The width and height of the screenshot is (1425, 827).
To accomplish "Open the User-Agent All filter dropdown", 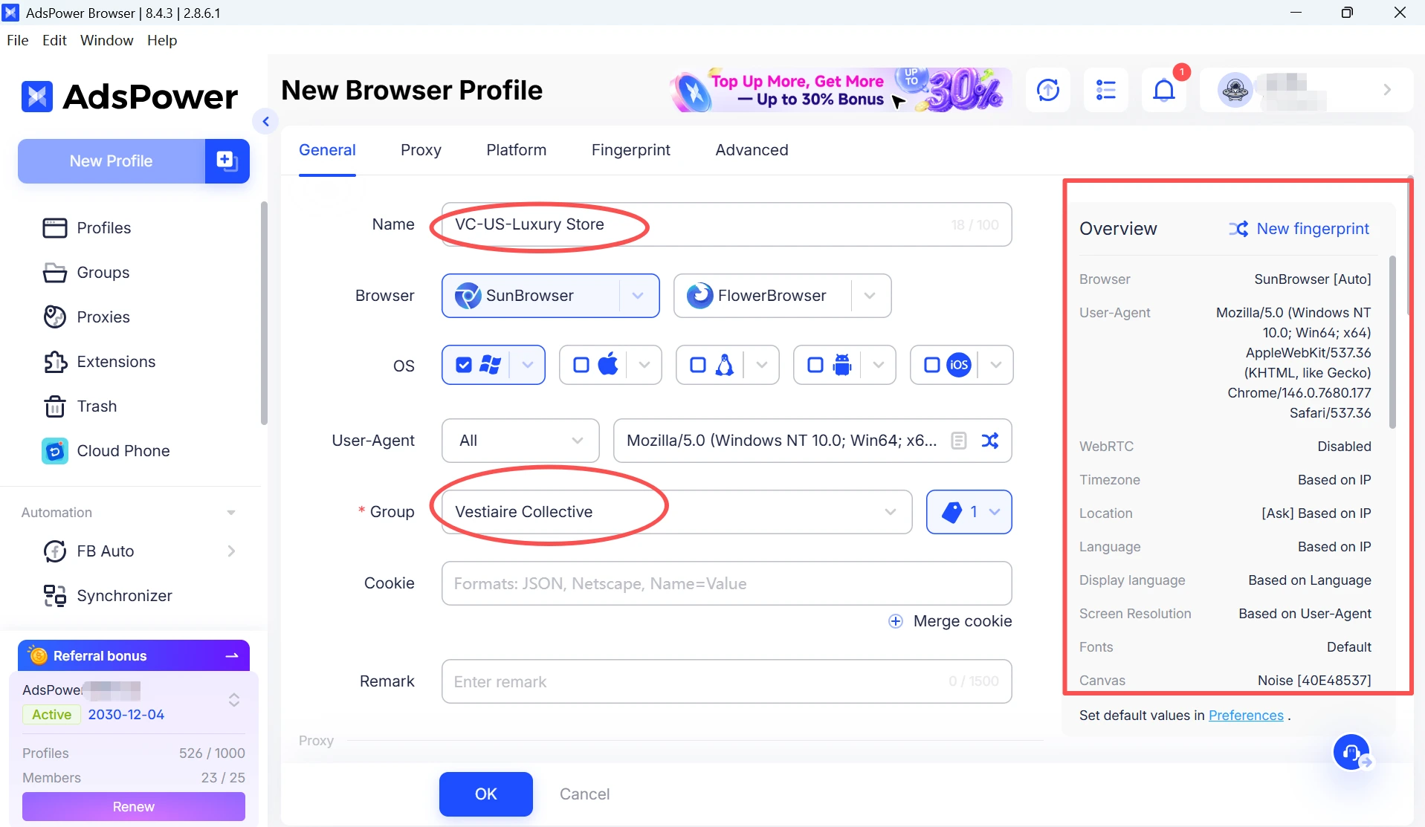I will coord(520,441).
